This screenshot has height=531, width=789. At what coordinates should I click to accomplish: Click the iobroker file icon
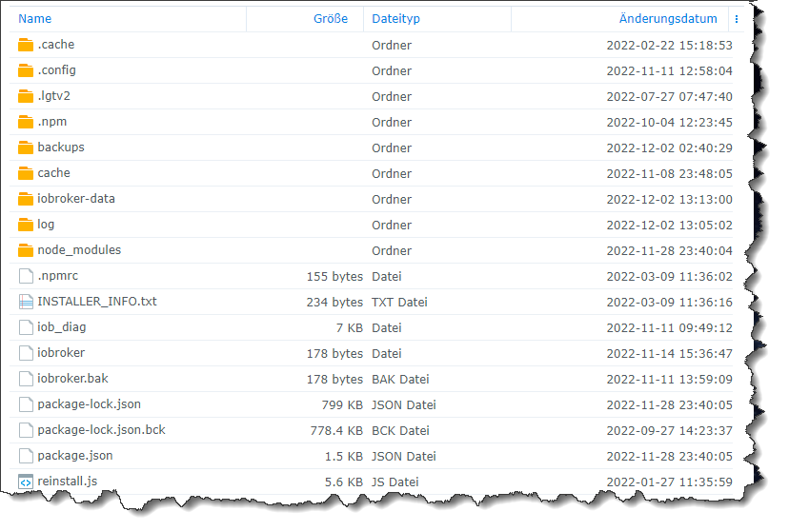[x=26, y=353]
